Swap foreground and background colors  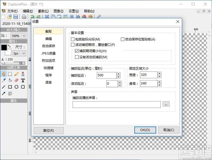click(9, 46)
